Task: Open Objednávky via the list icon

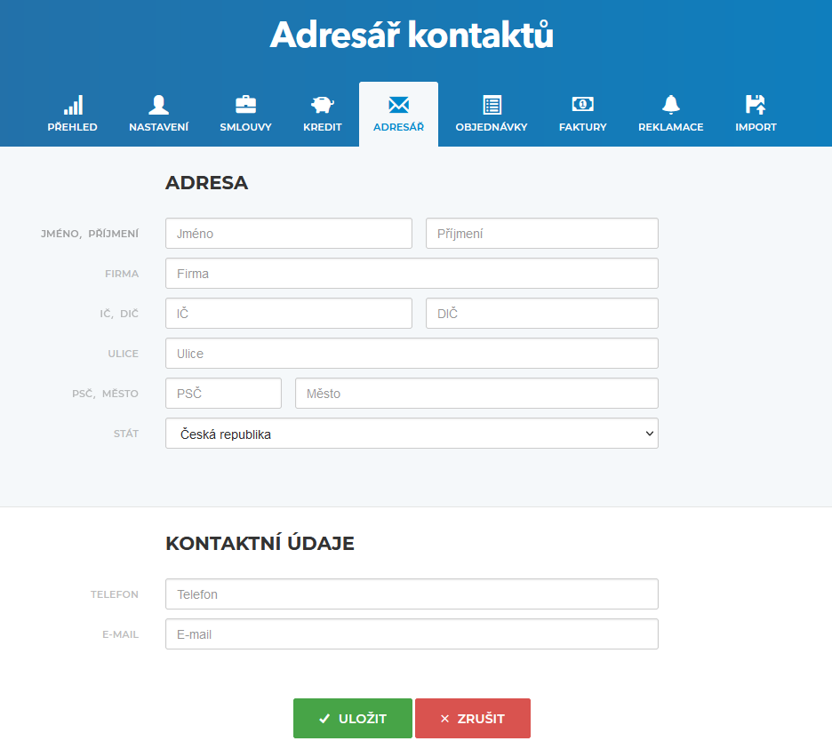Action: click(x=492, y=105)
